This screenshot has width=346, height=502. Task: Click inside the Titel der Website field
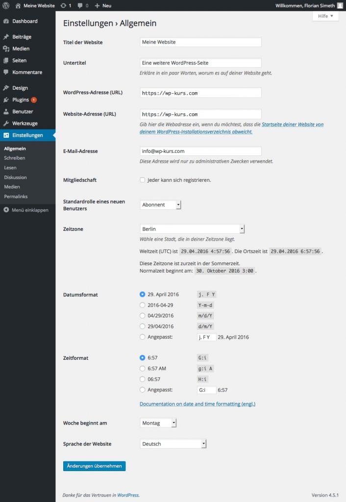coord(200,42)
